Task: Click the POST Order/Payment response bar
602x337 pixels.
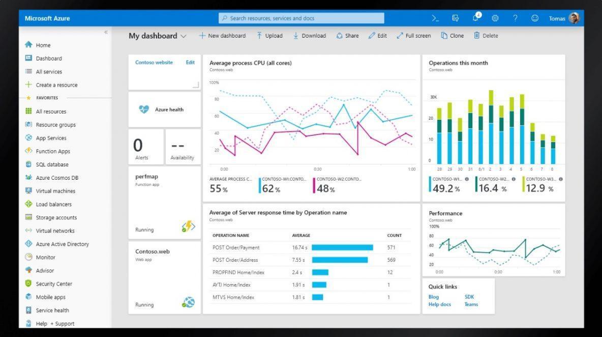Action: tap(342, 247)
